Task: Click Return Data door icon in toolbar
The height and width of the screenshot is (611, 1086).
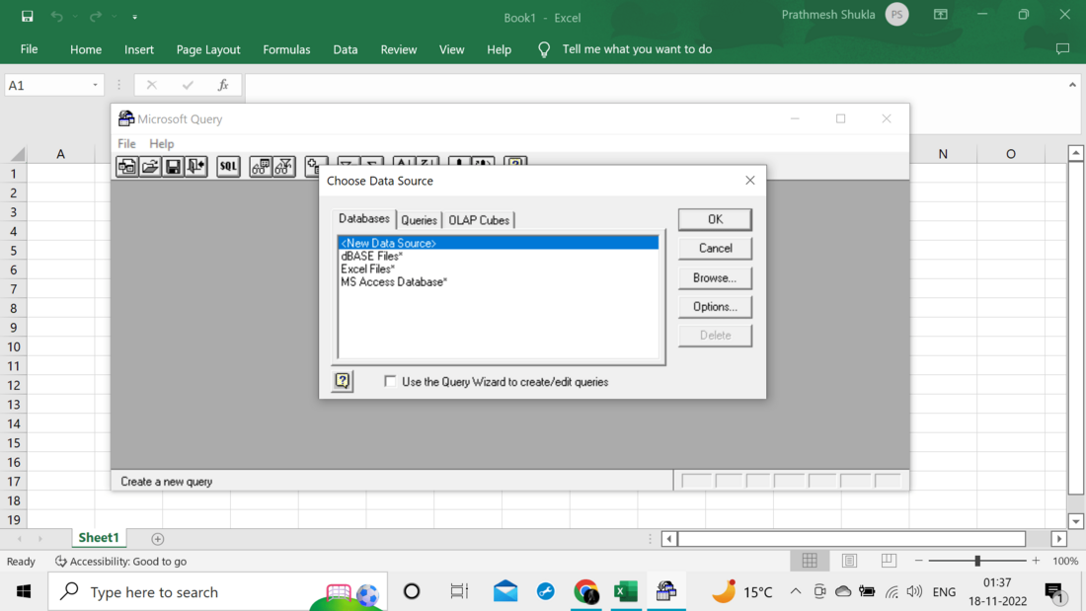Action: (196, 166)
